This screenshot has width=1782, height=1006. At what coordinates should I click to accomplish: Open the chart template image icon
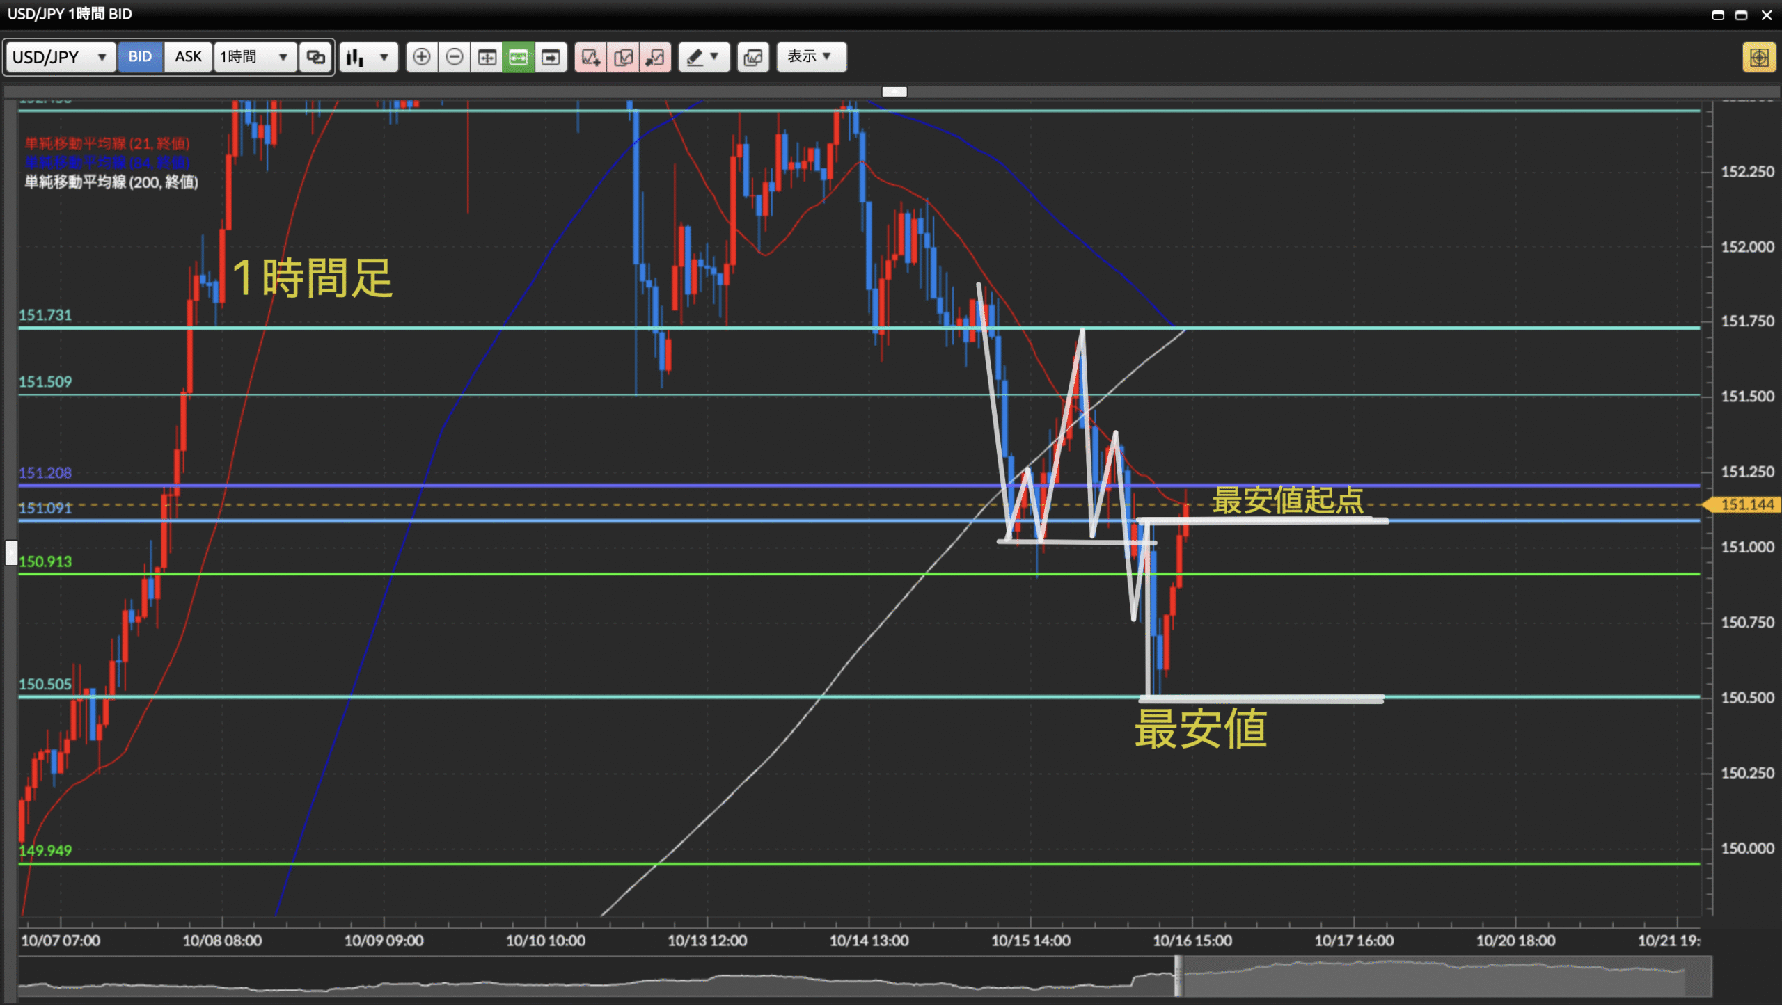pyautogui.click(x=752, y=57)
